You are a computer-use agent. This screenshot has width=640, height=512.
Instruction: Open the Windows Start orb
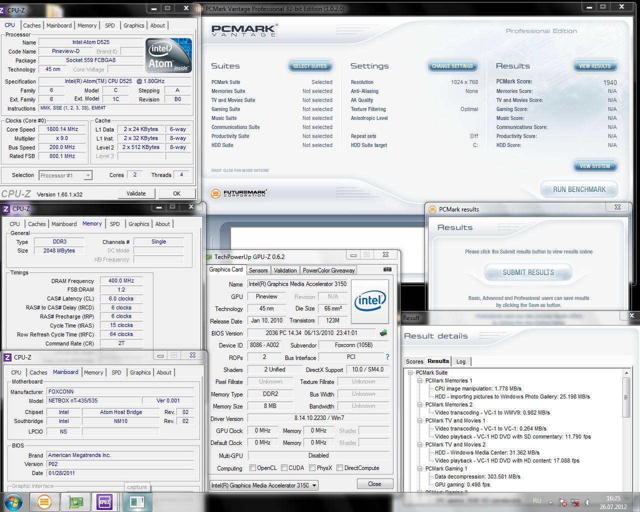pos(13,501)
